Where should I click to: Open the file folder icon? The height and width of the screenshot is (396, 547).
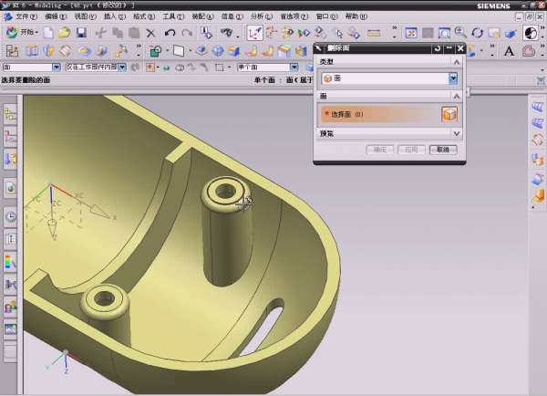pos(65,33)
